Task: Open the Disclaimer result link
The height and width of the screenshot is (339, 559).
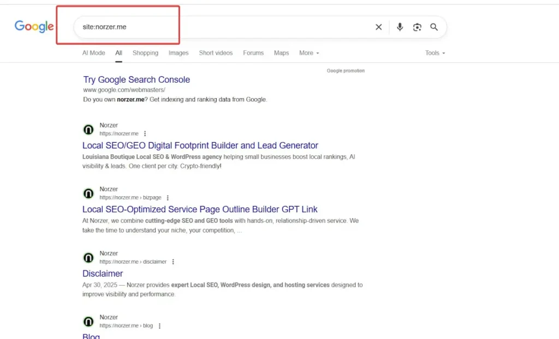Action: point(103,274)
